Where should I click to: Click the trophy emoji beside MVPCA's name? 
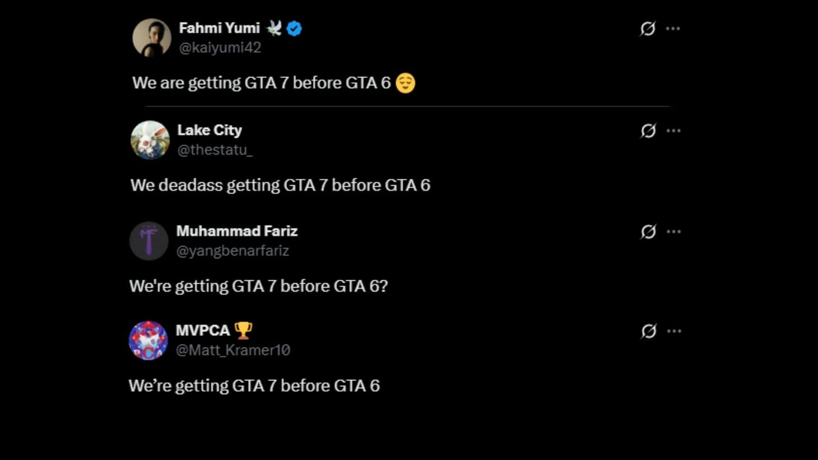pos(244,330)
